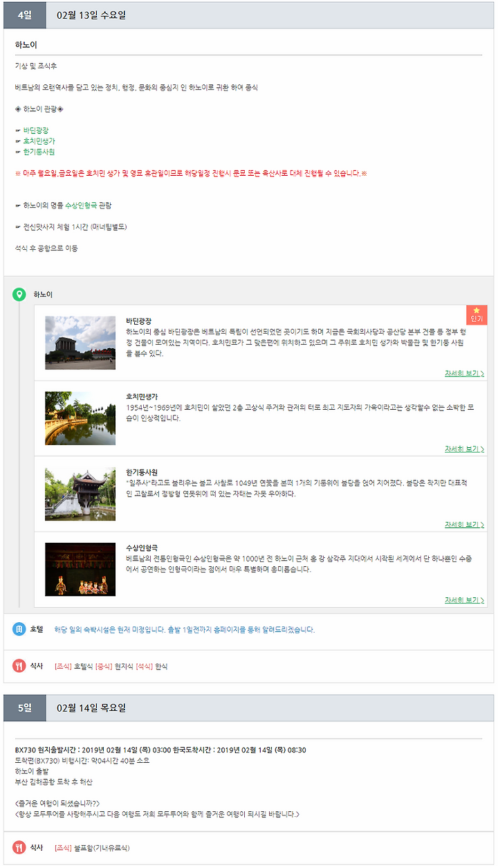The width and height of the screenshot is (498, 866).
Task: Click the red meal icon for day 4
Action: pos(19,666)
